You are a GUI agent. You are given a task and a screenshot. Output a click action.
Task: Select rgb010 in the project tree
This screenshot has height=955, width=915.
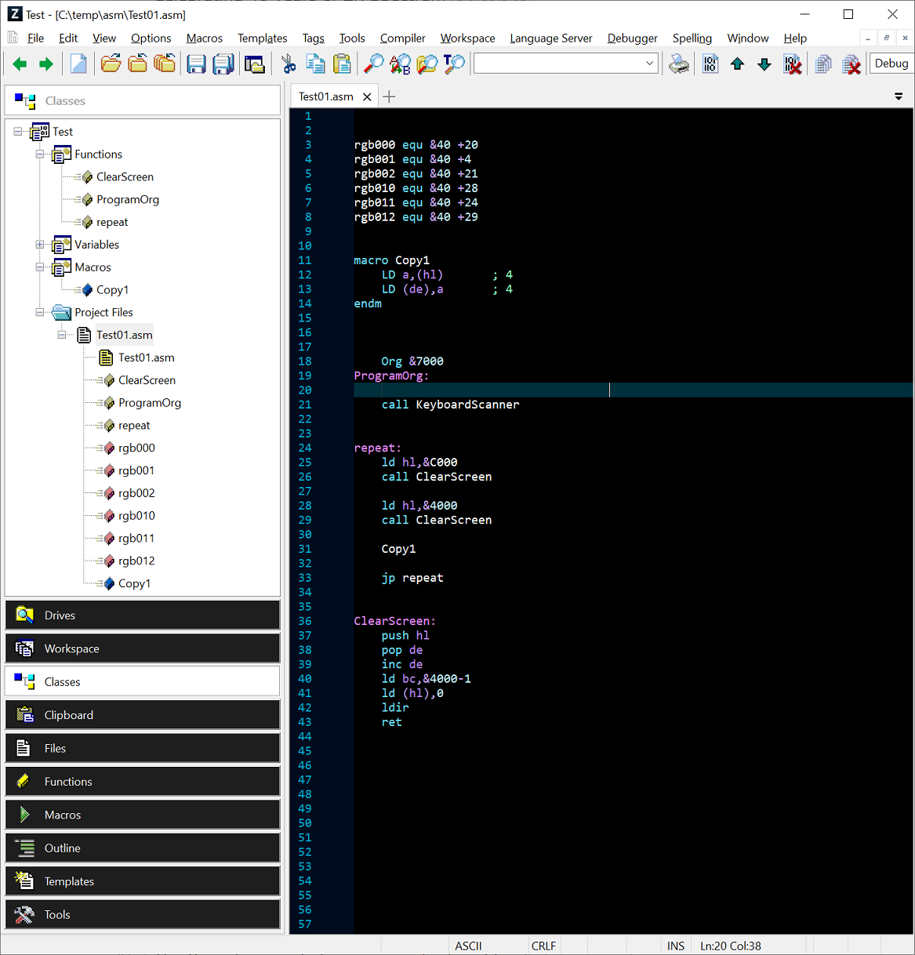pyautogui.click(x=136, y=516)
